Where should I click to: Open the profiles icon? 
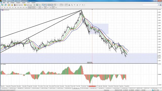[5, 5]
